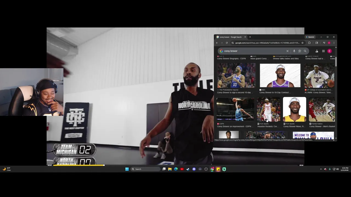Open weather widget showing 32°F Clear

click(7, 169)
